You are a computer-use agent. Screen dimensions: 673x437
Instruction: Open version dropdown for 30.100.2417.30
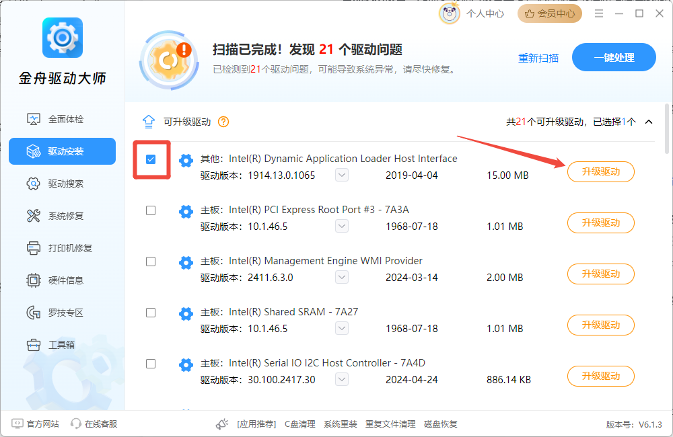click(x=342, y=379)
